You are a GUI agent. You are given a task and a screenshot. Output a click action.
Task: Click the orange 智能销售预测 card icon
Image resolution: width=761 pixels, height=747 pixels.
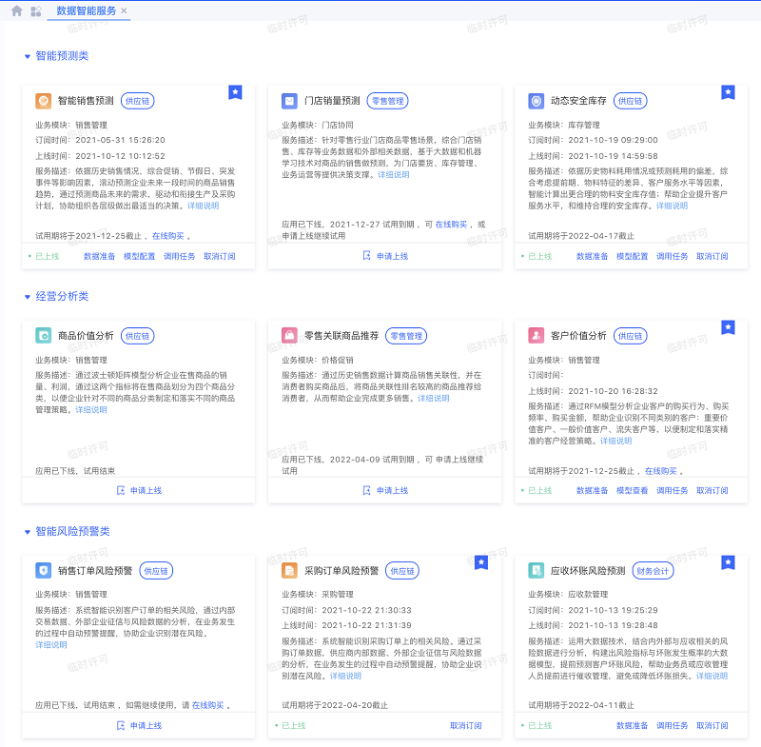43,100
